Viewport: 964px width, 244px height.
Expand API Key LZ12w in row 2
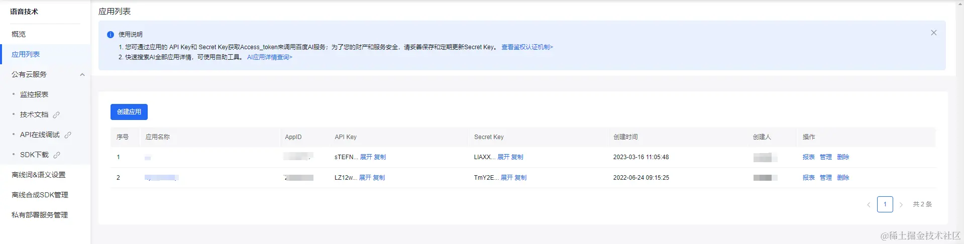(x=365, y=178)
